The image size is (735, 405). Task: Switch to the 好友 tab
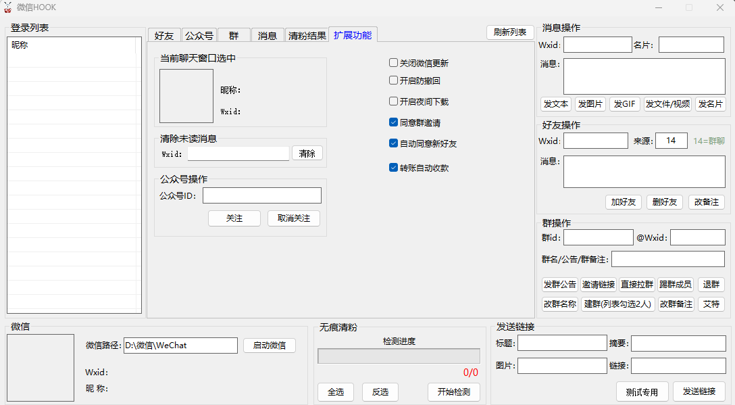[x=164, y=36]
